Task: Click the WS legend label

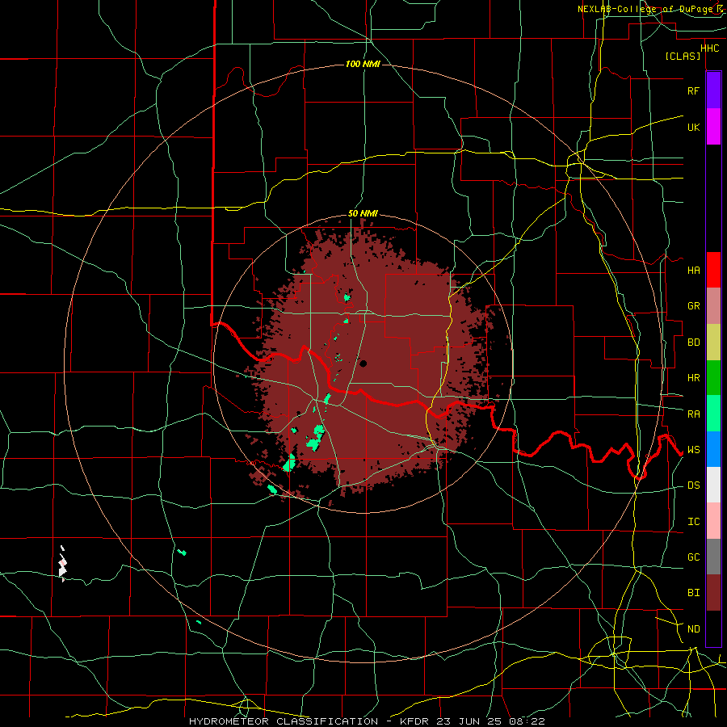Action: (693, 450)
